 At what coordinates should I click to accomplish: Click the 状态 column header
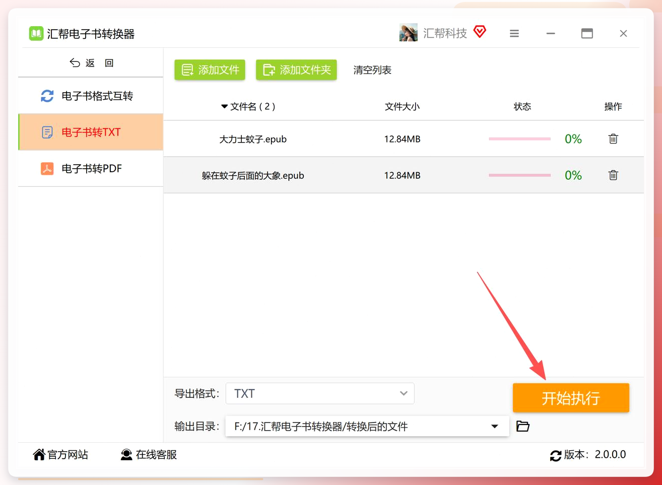point(522,106)
